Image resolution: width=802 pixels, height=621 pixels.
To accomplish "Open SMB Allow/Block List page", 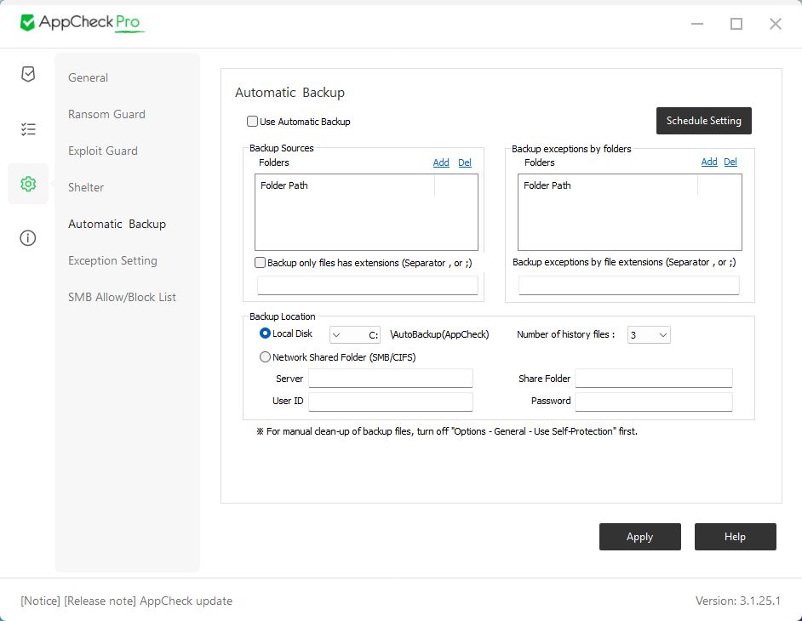I will click(122, 297).
